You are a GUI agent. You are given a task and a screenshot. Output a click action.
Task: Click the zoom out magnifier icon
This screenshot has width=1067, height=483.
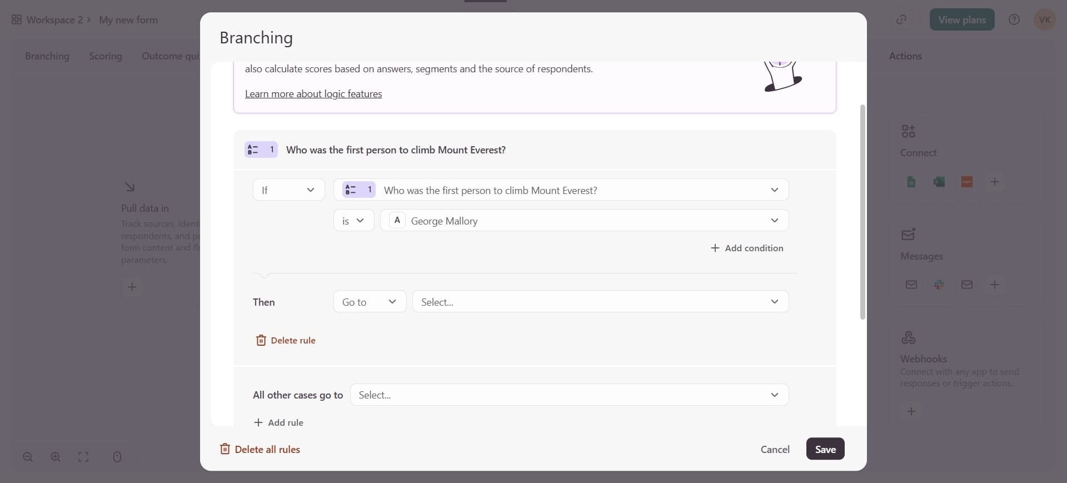tap(28, 457)
